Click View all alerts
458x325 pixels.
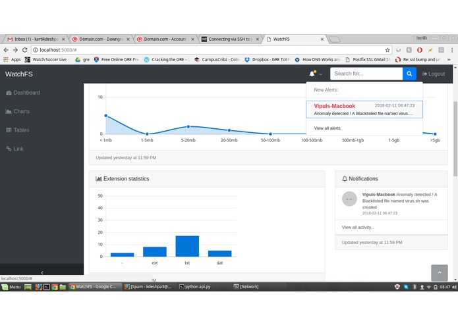coord(327,128)
